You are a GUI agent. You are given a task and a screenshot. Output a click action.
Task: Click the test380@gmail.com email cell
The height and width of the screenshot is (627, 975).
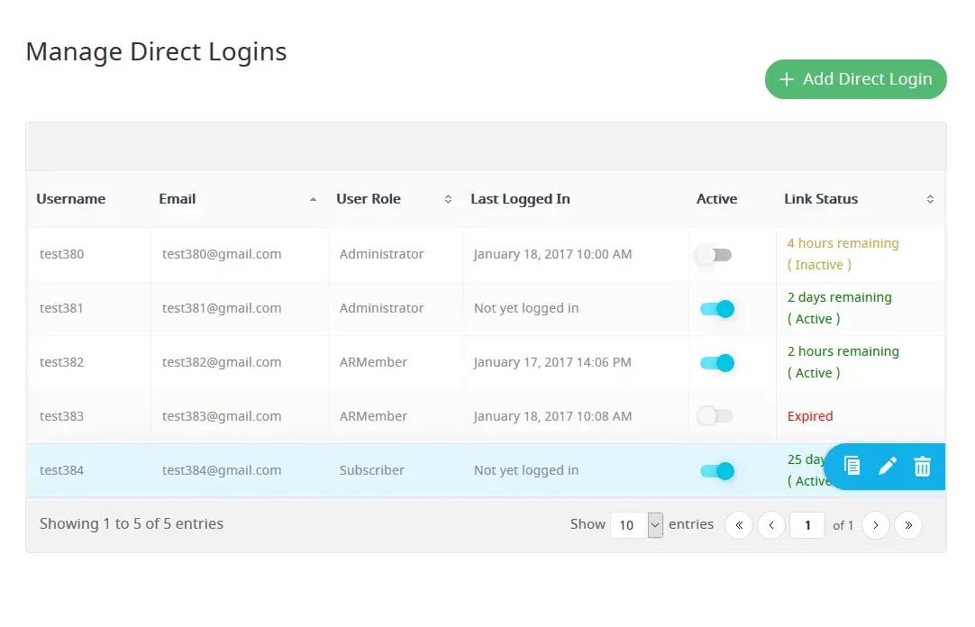[x=222, y=254]
